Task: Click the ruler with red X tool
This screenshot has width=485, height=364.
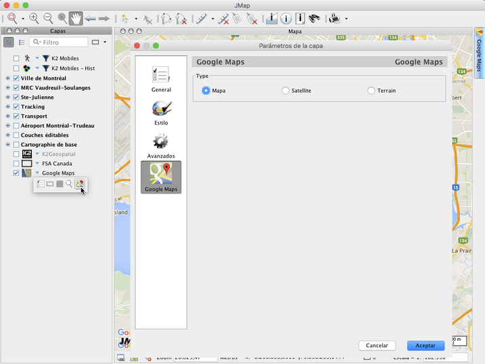Action: 223,19
